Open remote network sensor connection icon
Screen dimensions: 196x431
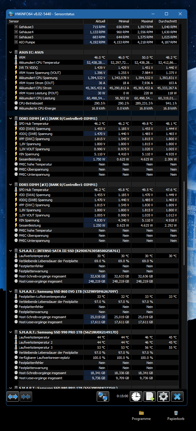point(103,397)
